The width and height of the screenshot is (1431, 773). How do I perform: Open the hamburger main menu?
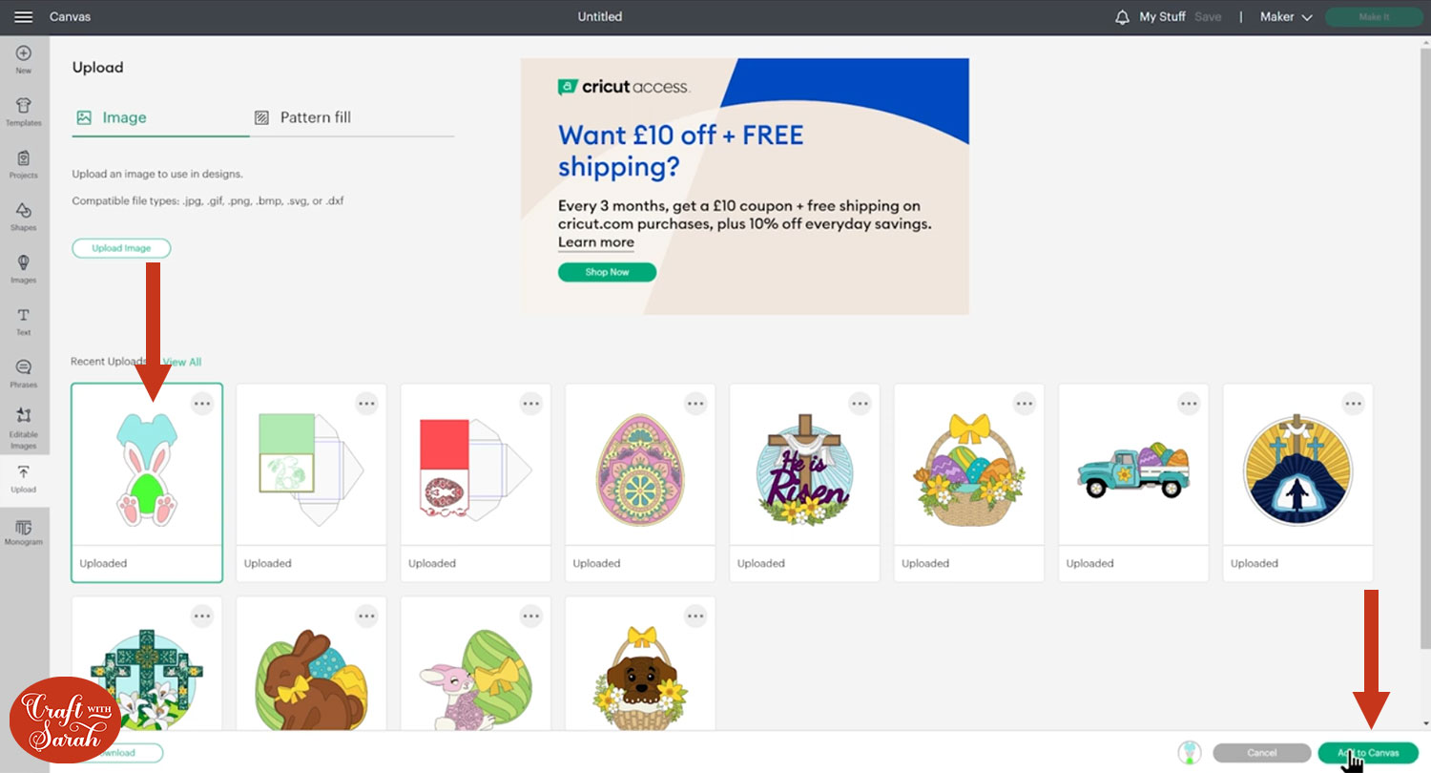click(23, 17)
